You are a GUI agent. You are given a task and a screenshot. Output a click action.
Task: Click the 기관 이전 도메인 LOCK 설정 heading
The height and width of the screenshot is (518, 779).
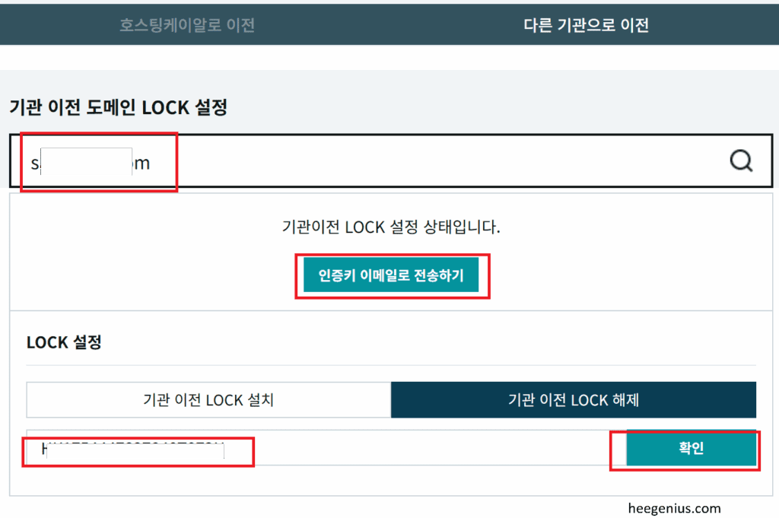click(x=118, y=108)
